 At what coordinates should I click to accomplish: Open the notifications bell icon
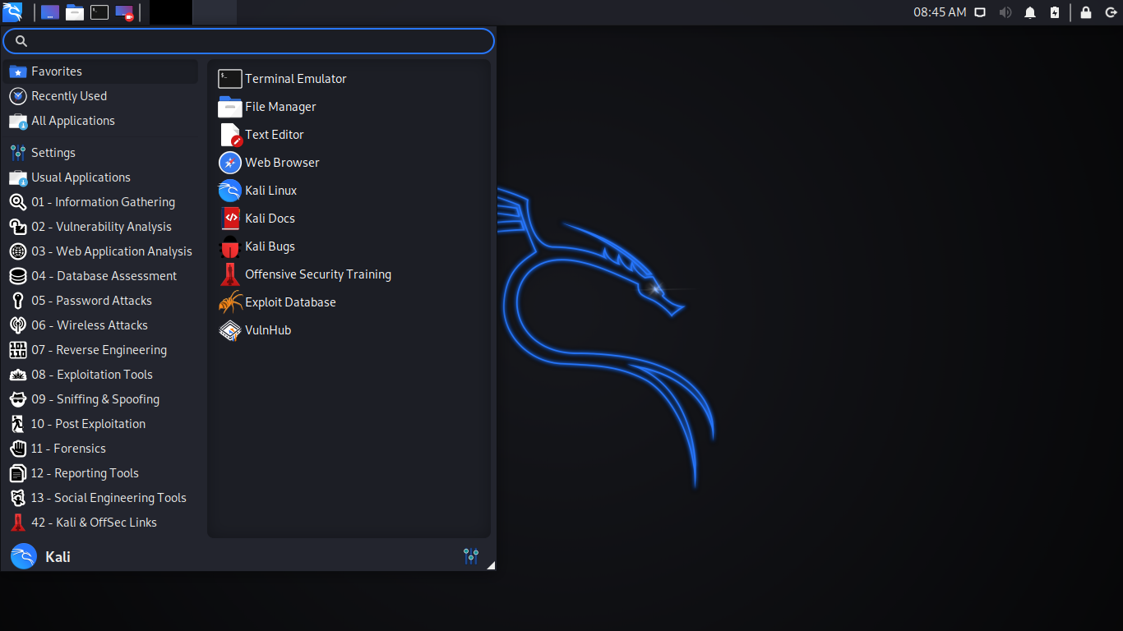(x=1030, y=12)
